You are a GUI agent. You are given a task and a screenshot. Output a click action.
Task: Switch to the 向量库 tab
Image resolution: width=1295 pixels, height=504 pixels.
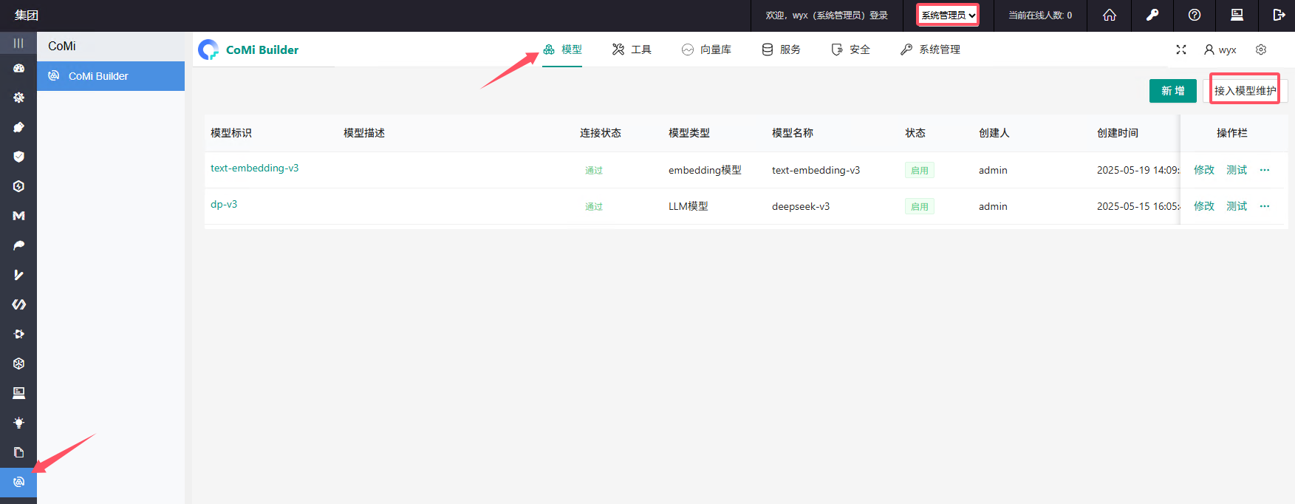point(706,50)
